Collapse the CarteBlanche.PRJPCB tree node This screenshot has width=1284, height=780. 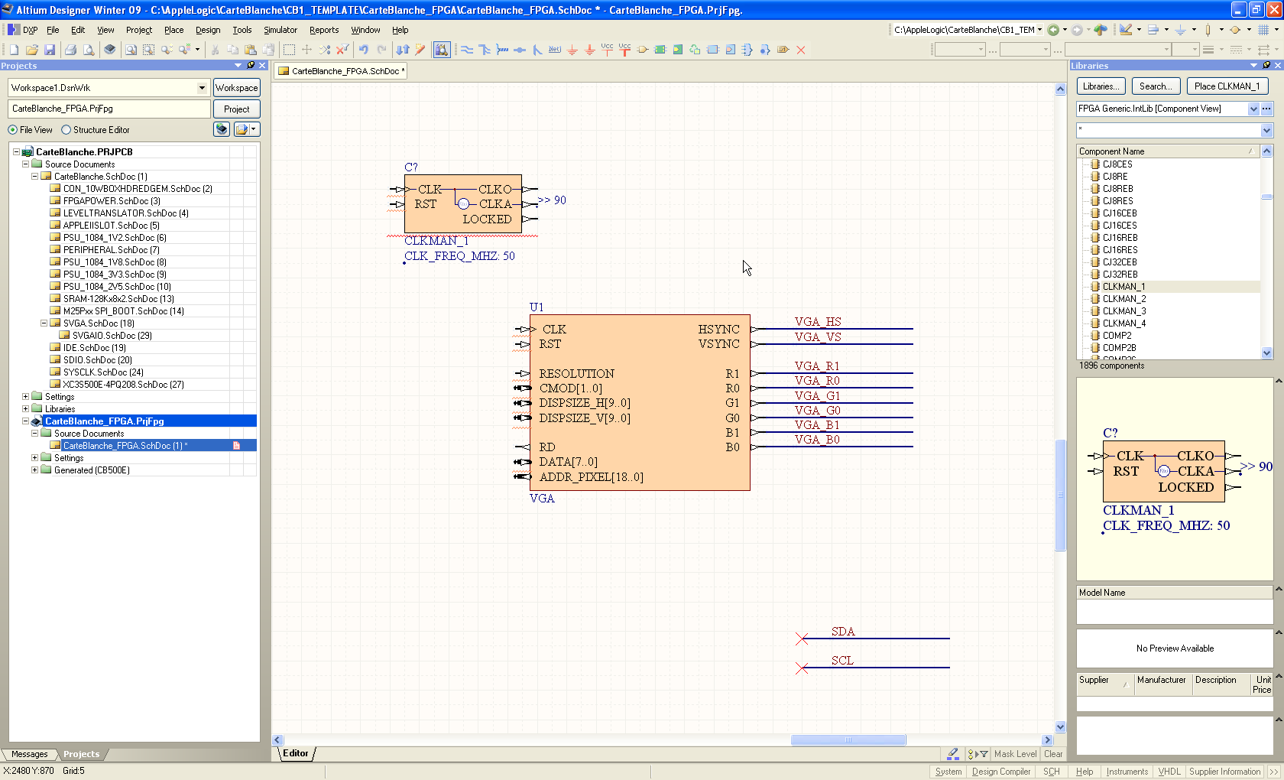coord(16,152)
